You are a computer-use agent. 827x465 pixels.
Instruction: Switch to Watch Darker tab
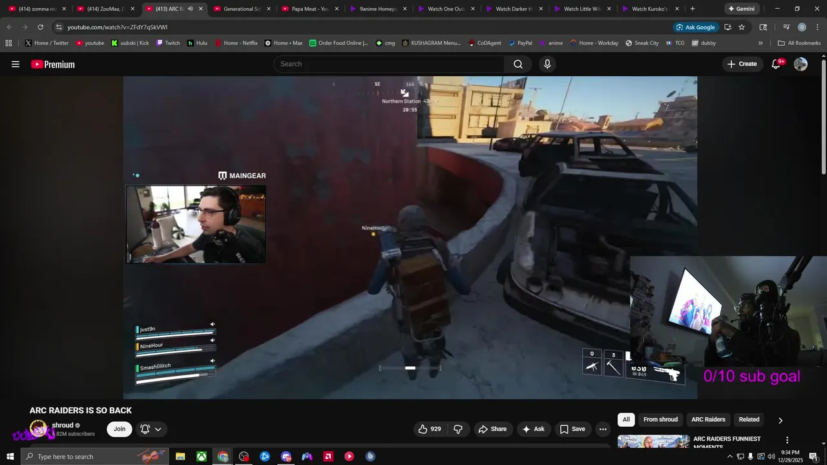tap(514, 9)
